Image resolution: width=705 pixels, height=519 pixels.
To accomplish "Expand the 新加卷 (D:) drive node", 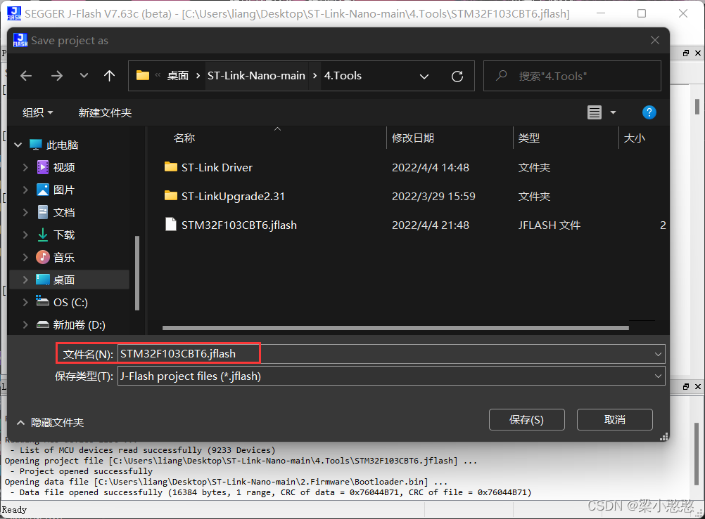I will (25, 324).
